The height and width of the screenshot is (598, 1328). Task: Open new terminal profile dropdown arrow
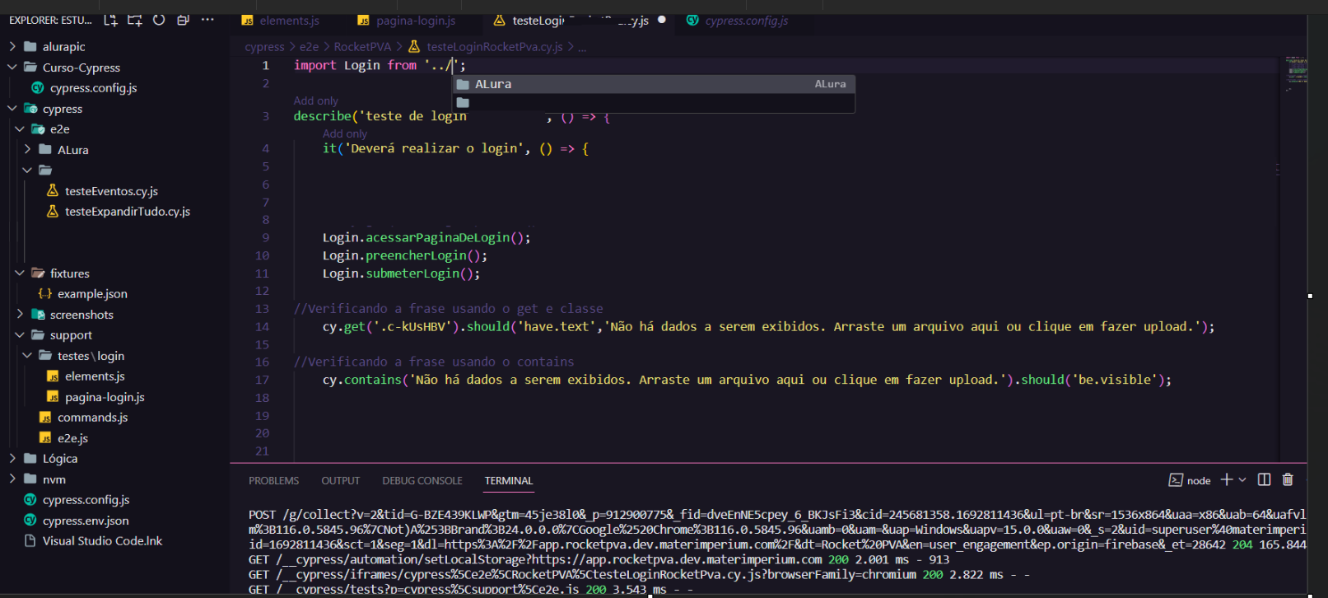click(1242, 479)
